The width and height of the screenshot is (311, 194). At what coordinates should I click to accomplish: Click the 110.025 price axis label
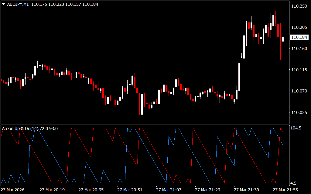299,112
